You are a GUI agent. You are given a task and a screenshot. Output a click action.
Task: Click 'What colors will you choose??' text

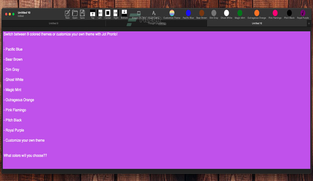point(25,156)
